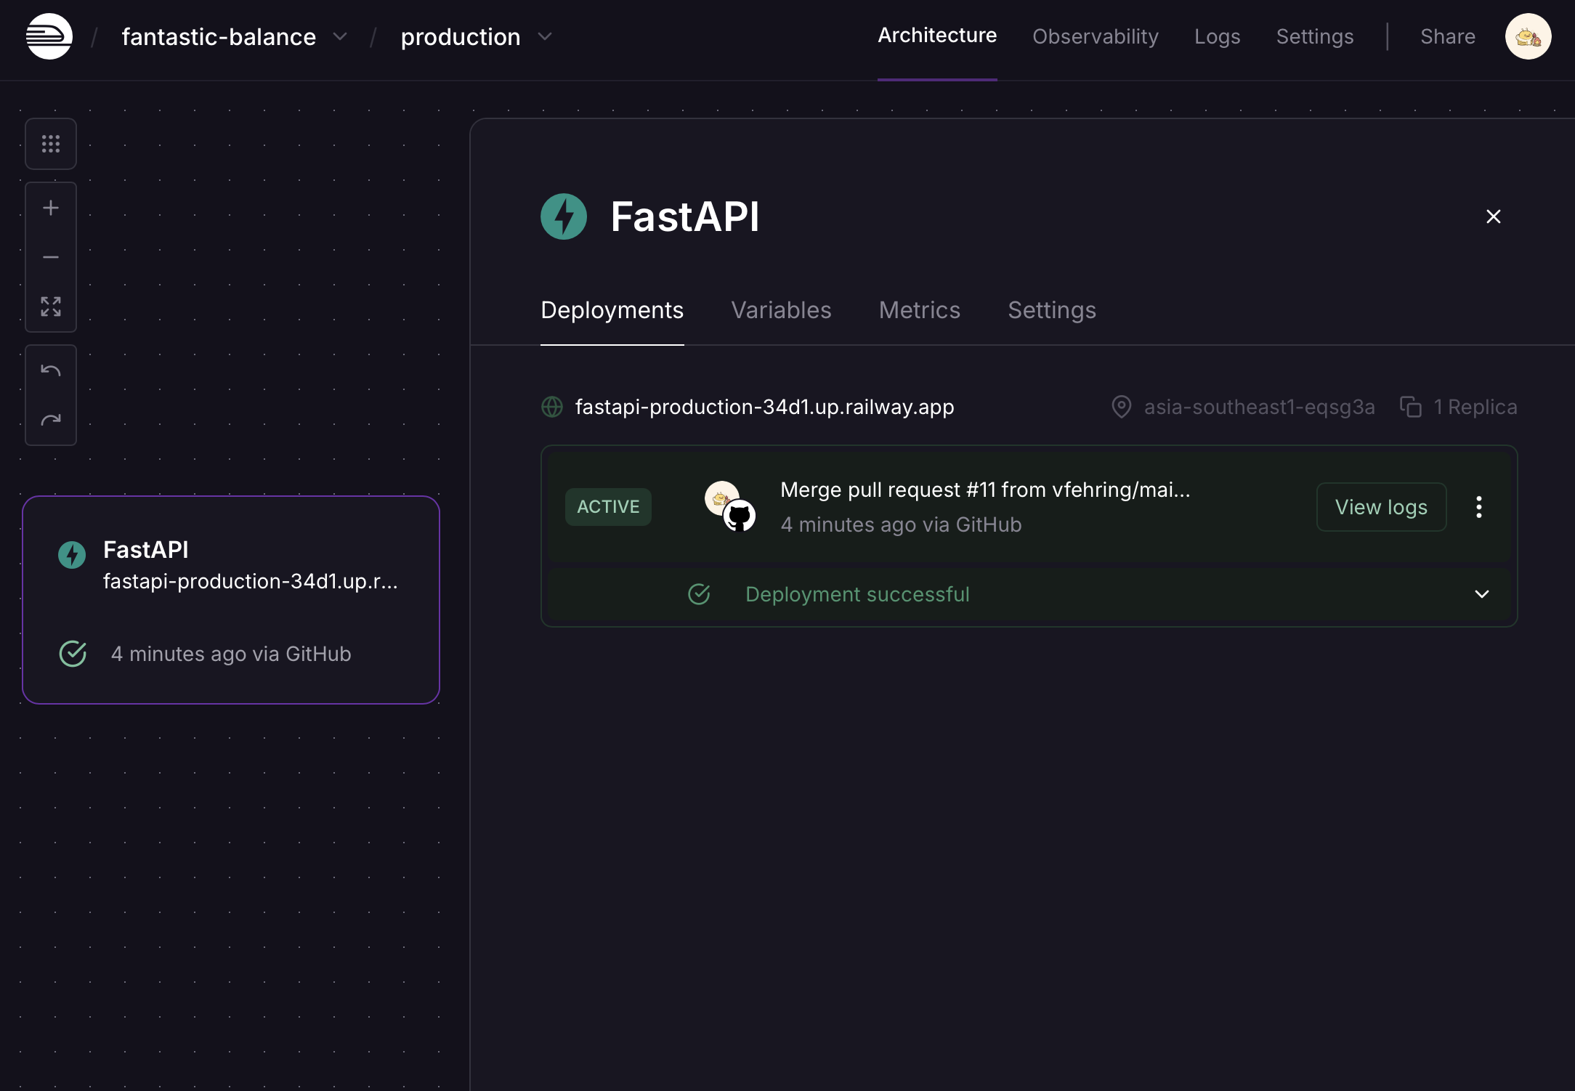Fit canvas to view icon
Image resolution: width=1575 pixels, height=1091 pixels.
pos(51,307)
